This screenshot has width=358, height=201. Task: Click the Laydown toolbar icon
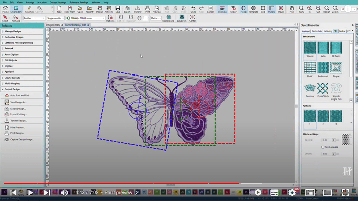(182, 18)
